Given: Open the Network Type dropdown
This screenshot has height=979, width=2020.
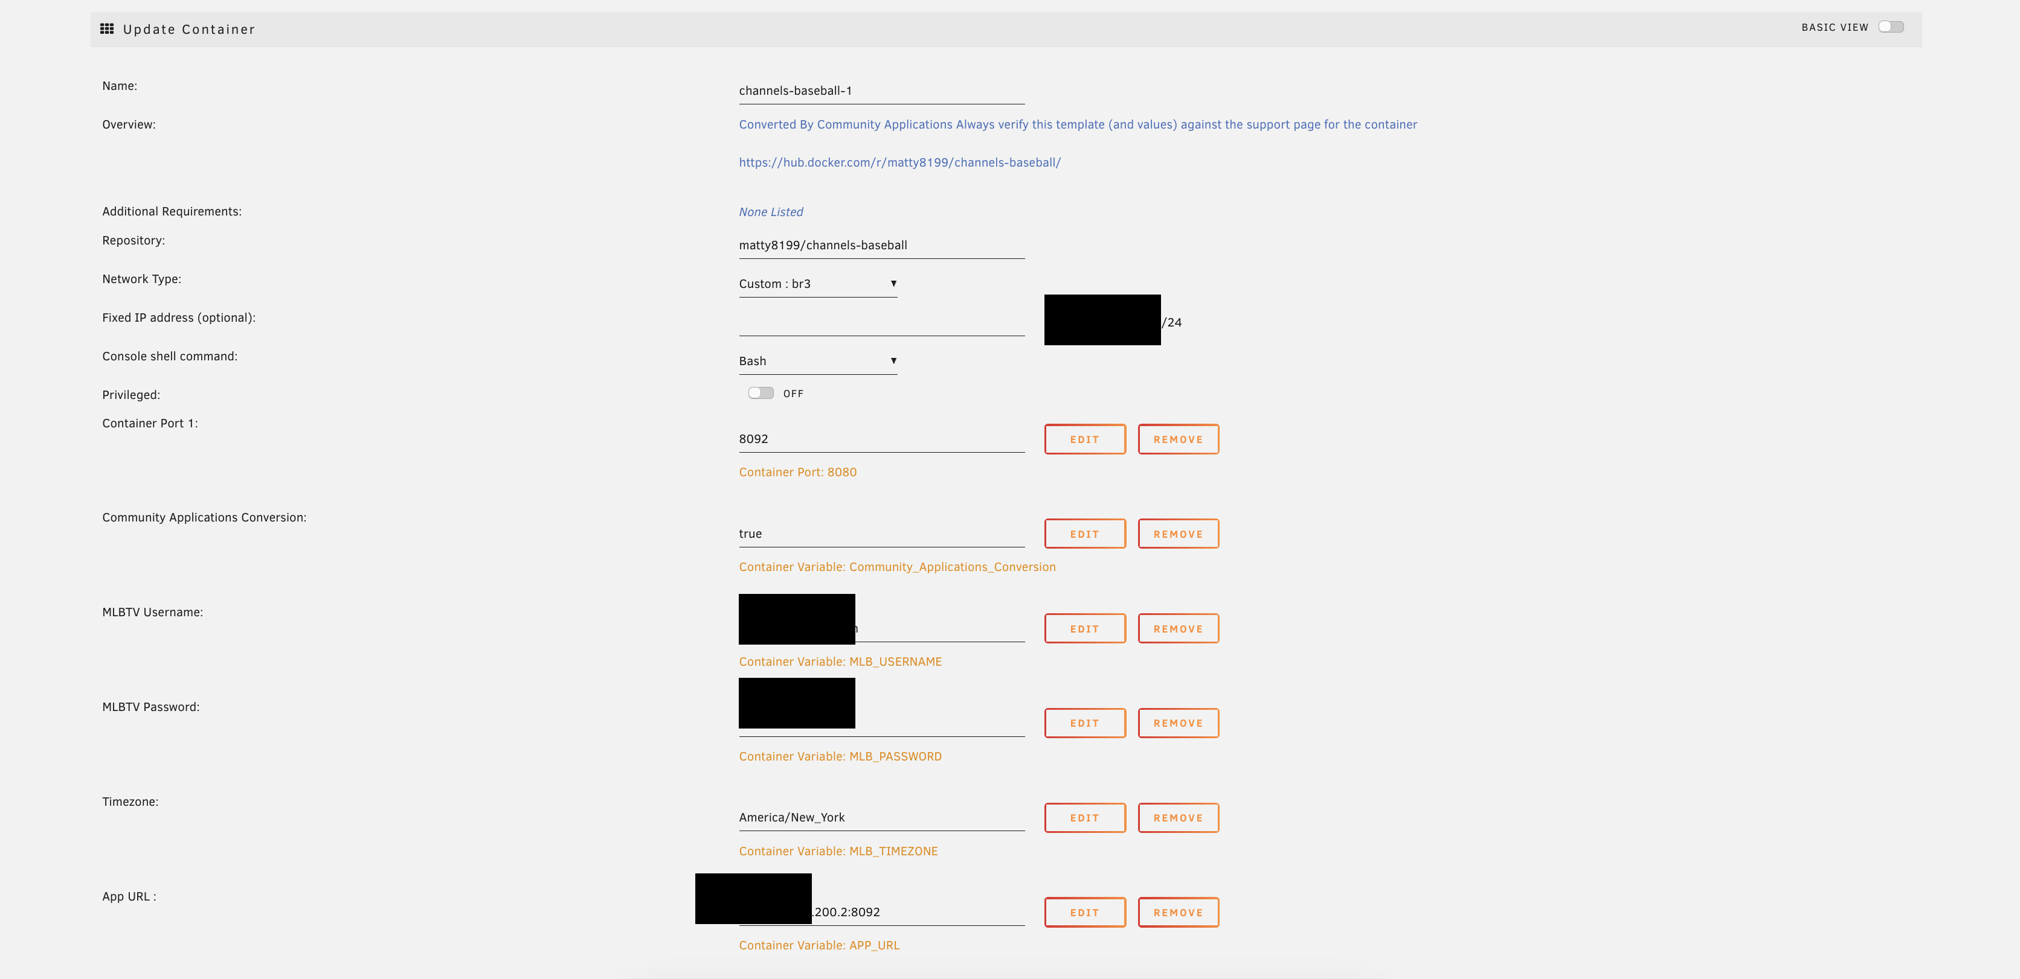Looking at the screenshot, I should (817, 284).
